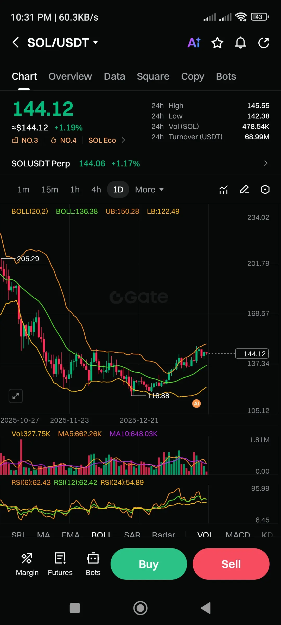Image resolution: width=281 pixels, height=625 pixels.
Task: Expand tags with chevron after SOL Eco
Action: click(123, 140)
